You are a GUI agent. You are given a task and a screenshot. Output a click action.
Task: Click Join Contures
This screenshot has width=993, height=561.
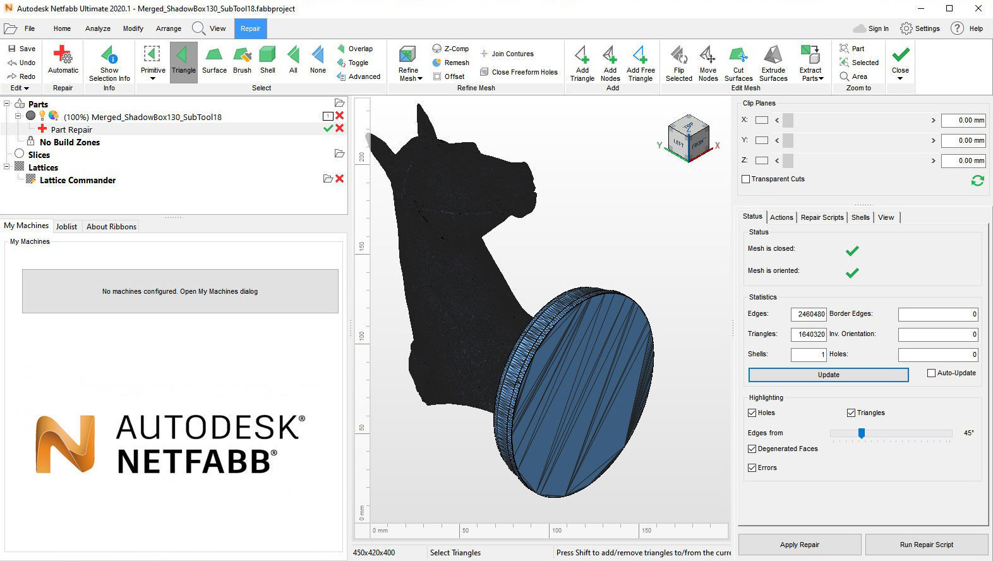[507, 54]
